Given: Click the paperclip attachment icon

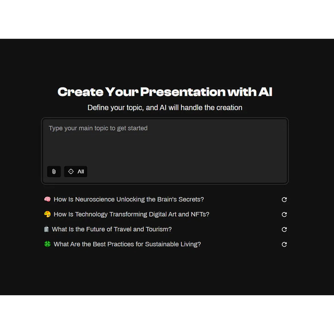Looking at the screenshot, I should point(54,172).
